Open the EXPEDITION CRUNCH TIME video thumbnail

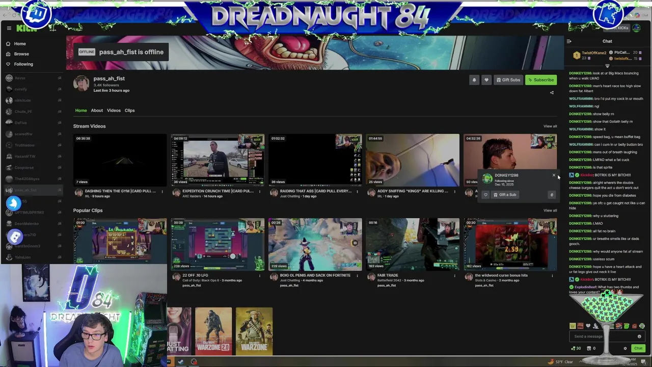point(218,160)
